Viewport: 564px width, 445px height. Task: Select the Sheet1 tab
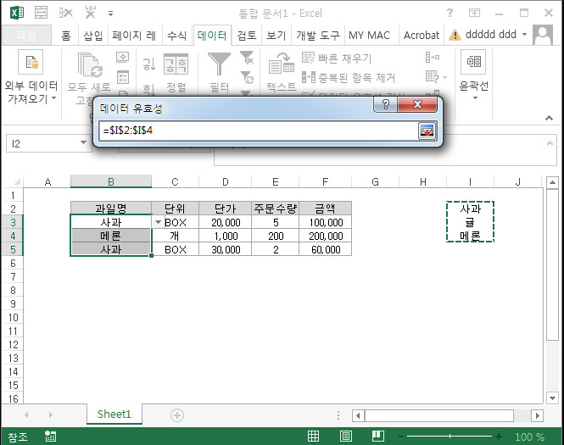[x=114, y=414]
